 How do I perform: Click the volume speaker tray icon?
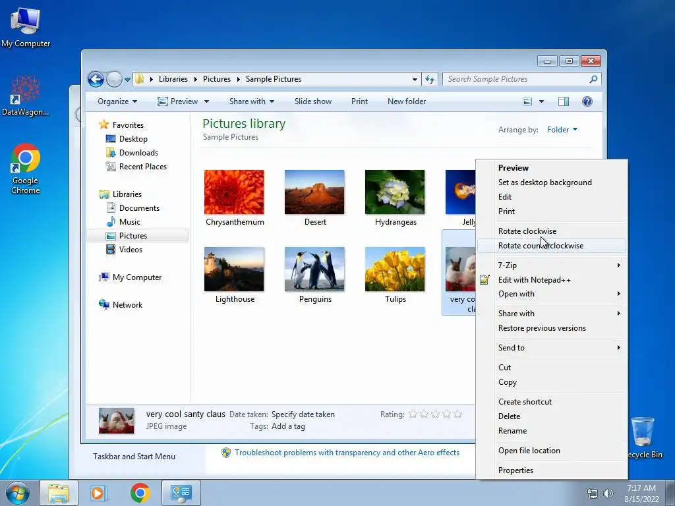[x=608, y=493]
